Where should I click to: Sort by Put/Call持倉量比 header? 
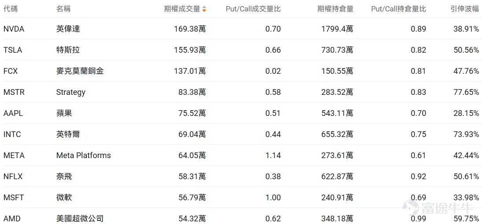(399, 9)
